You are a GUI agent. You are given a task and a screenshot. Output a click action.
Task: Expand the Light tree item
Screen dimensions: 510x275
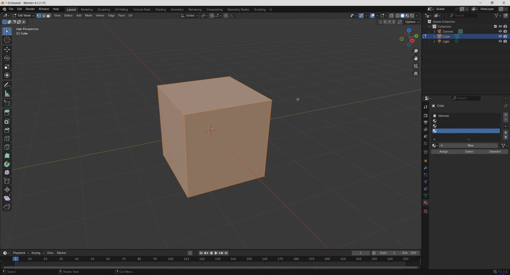pyautogui.click(x=435, y=42)
